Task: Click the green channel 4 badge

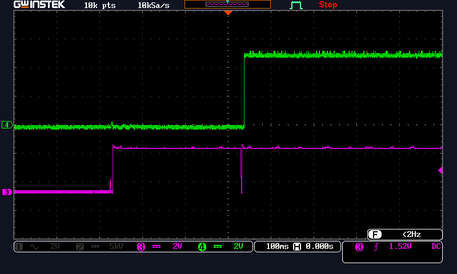Action: click(202, 247)
